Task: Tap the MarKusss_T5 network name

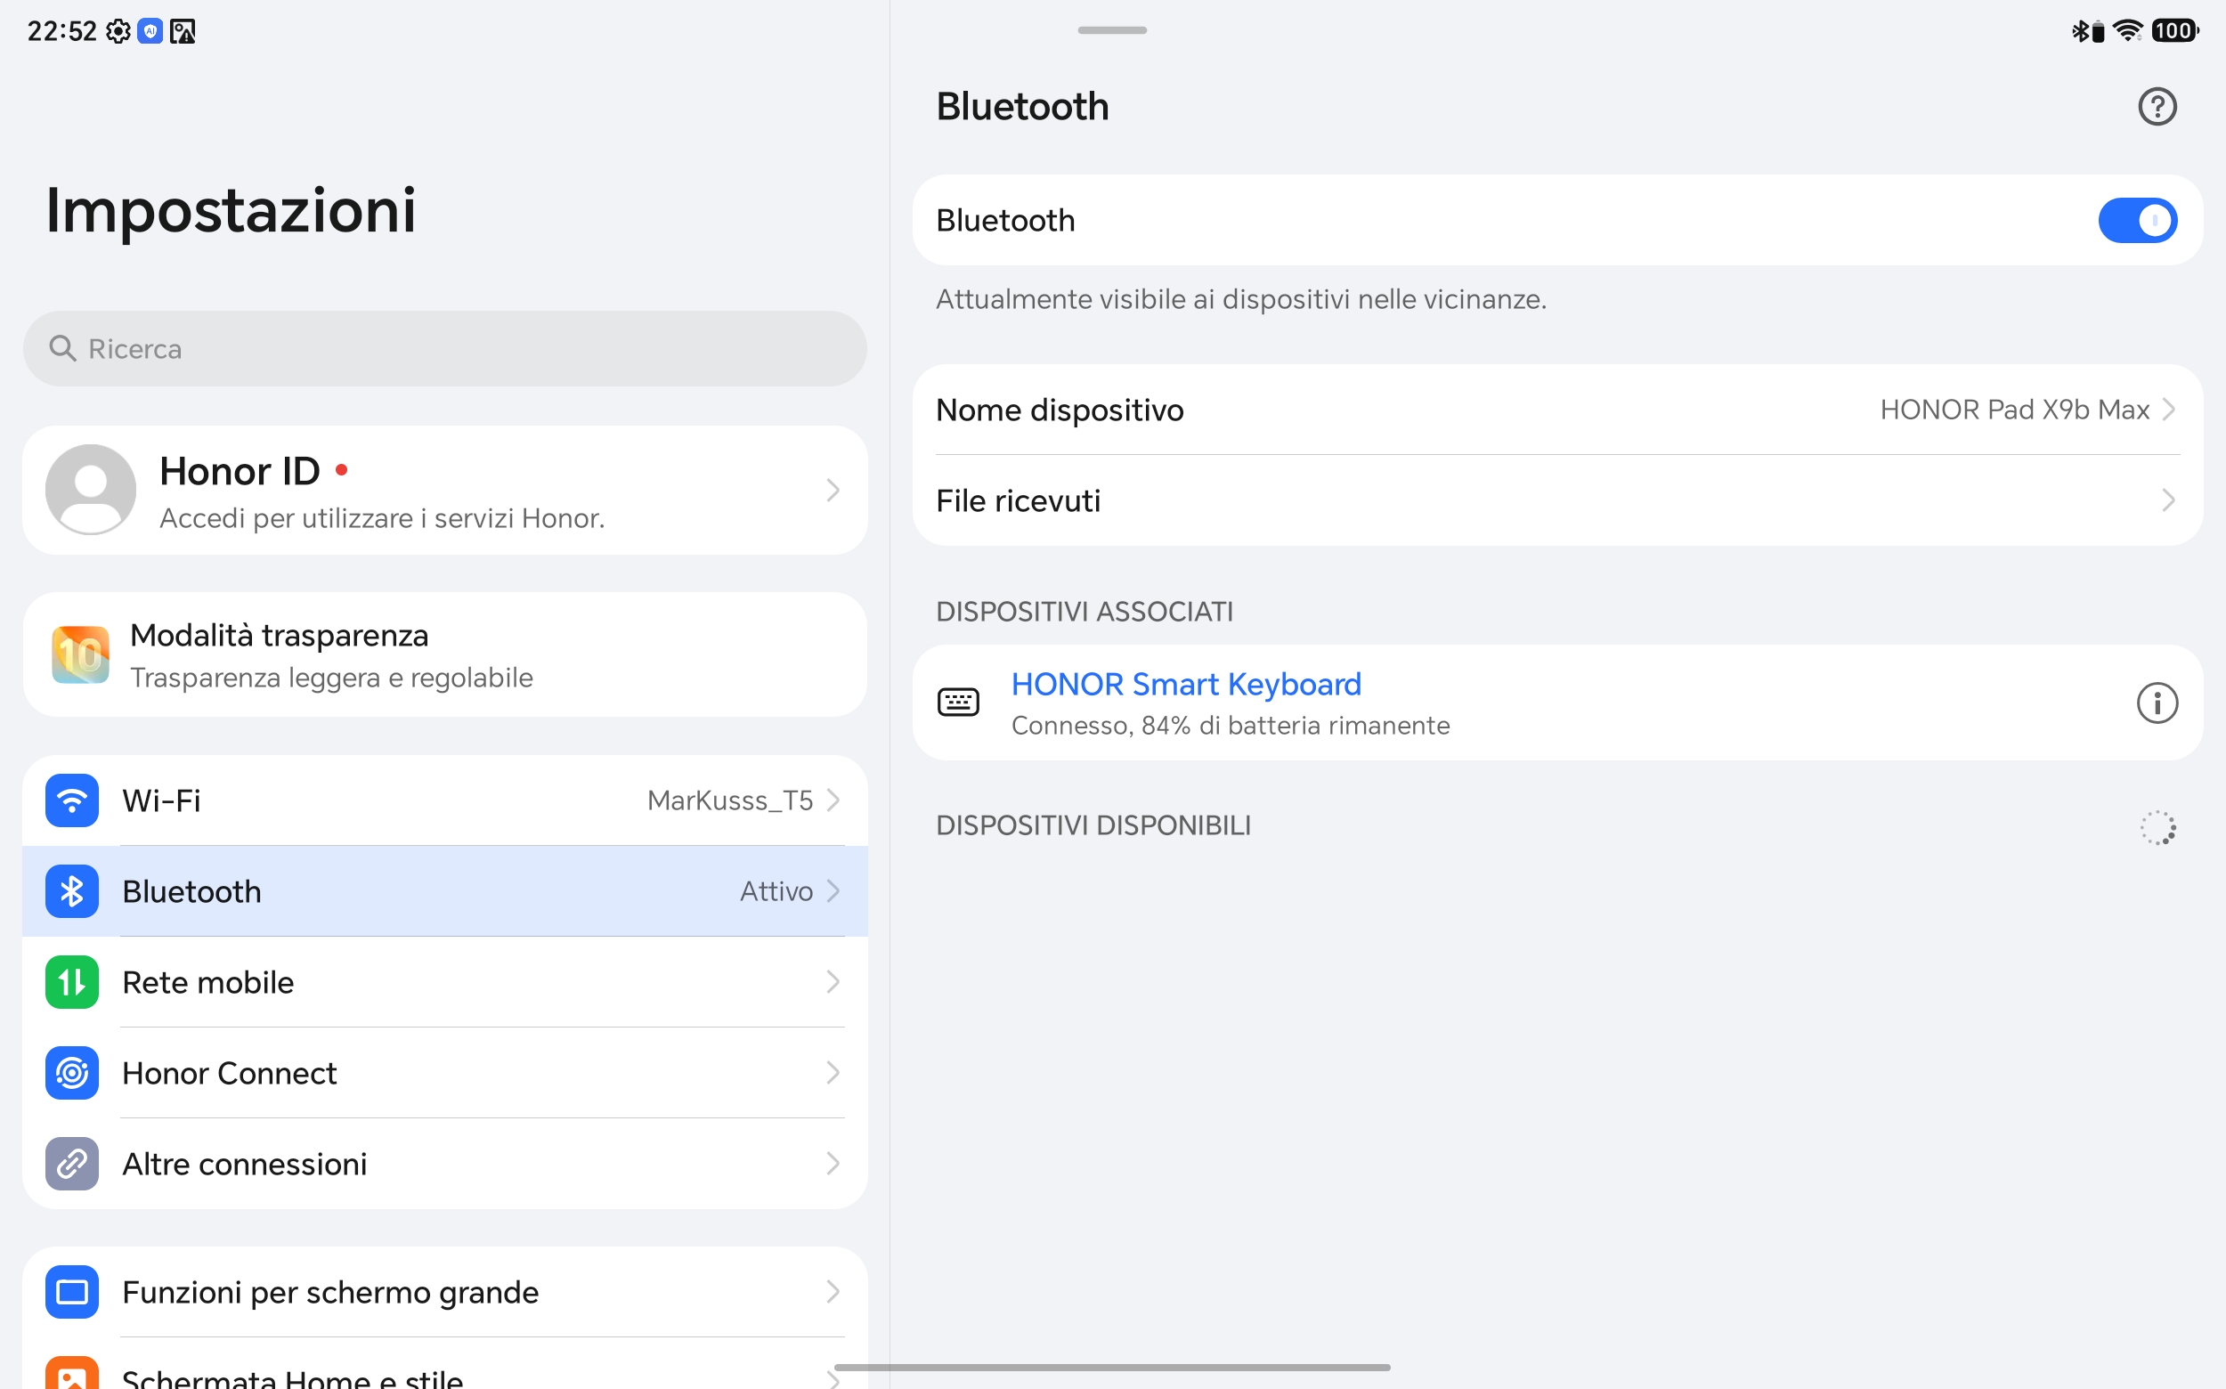Action: pyautogui.click(x=729, y=800)
